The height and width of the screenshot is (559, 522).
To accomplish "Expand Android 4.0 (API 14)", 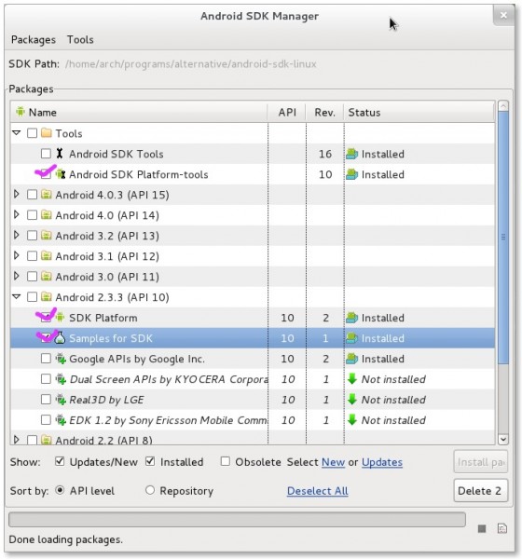I will 17,214.
